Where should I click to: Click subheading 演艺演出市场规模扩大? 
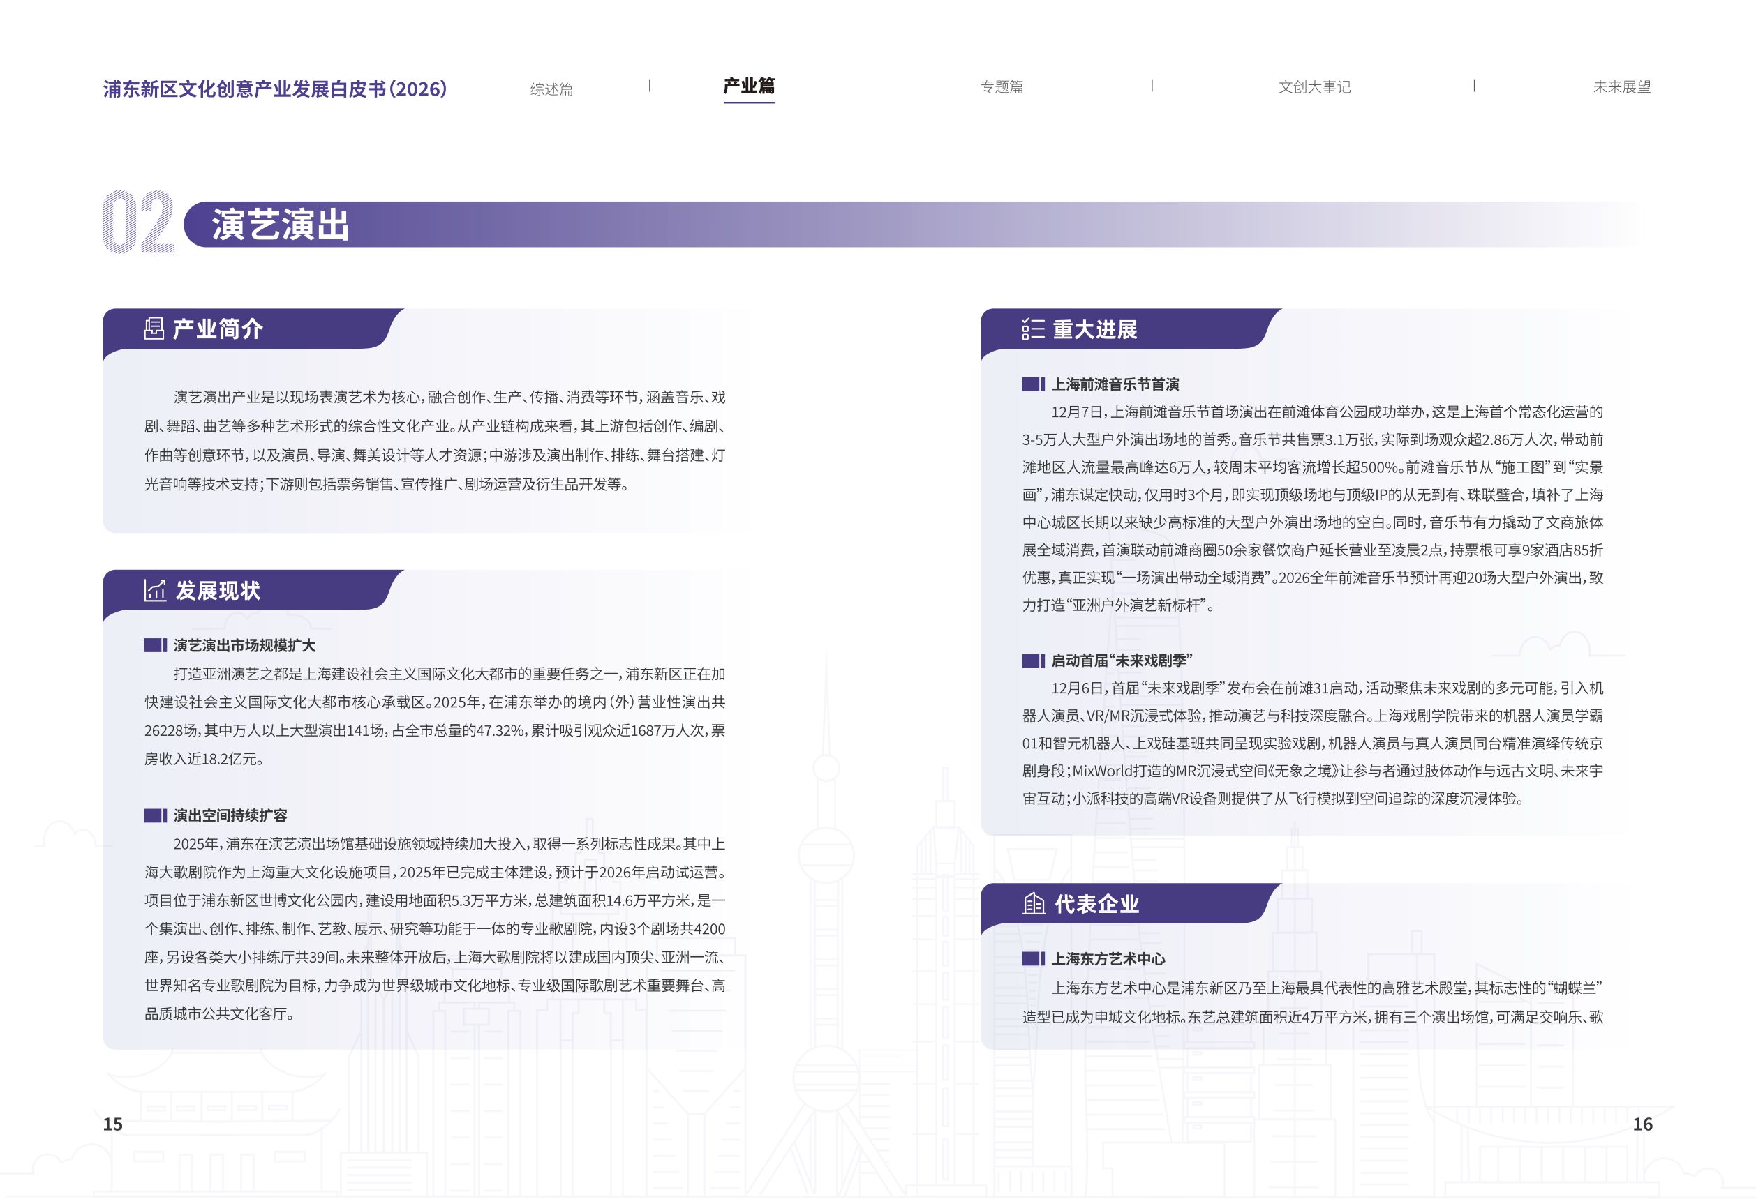pos(245,646)
